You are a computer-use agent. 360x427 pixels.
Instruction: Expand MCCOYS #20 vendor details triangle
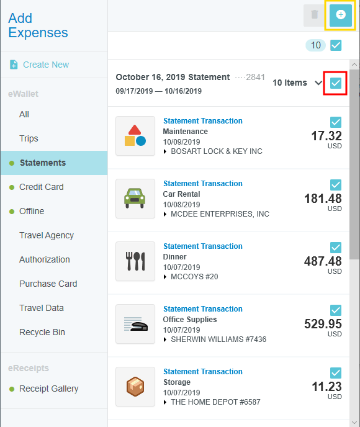pyautogui.click(x=165, y=277)
